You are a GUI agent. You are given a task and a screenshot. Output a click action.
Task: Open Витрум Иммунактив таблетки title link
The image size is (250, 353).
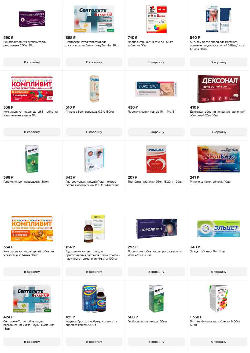pos(215,323)
